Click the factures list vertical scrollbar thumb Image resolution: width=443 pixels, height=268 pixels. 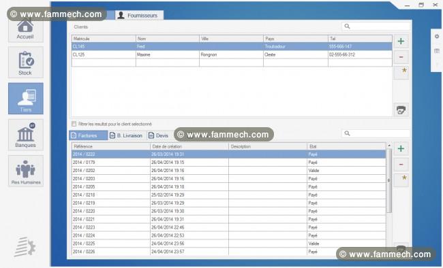coord(388,180)
